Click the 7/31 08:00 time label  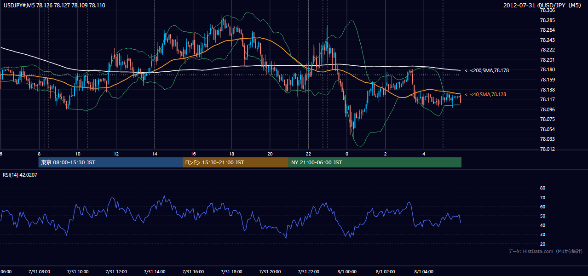tap(39, 272)
